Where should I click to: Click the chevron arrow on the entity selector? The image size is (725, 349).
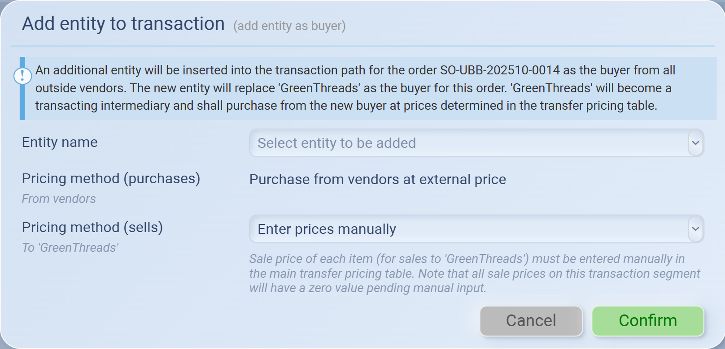[x=695, y=143]
